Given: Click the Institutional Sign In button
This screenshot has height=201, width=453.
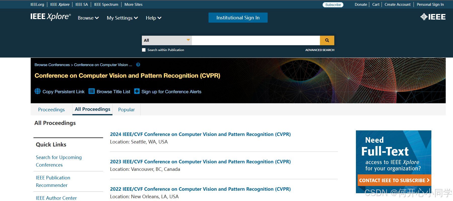Looking at the screenshot, I should pyautogui.click(x=238, y=18).
